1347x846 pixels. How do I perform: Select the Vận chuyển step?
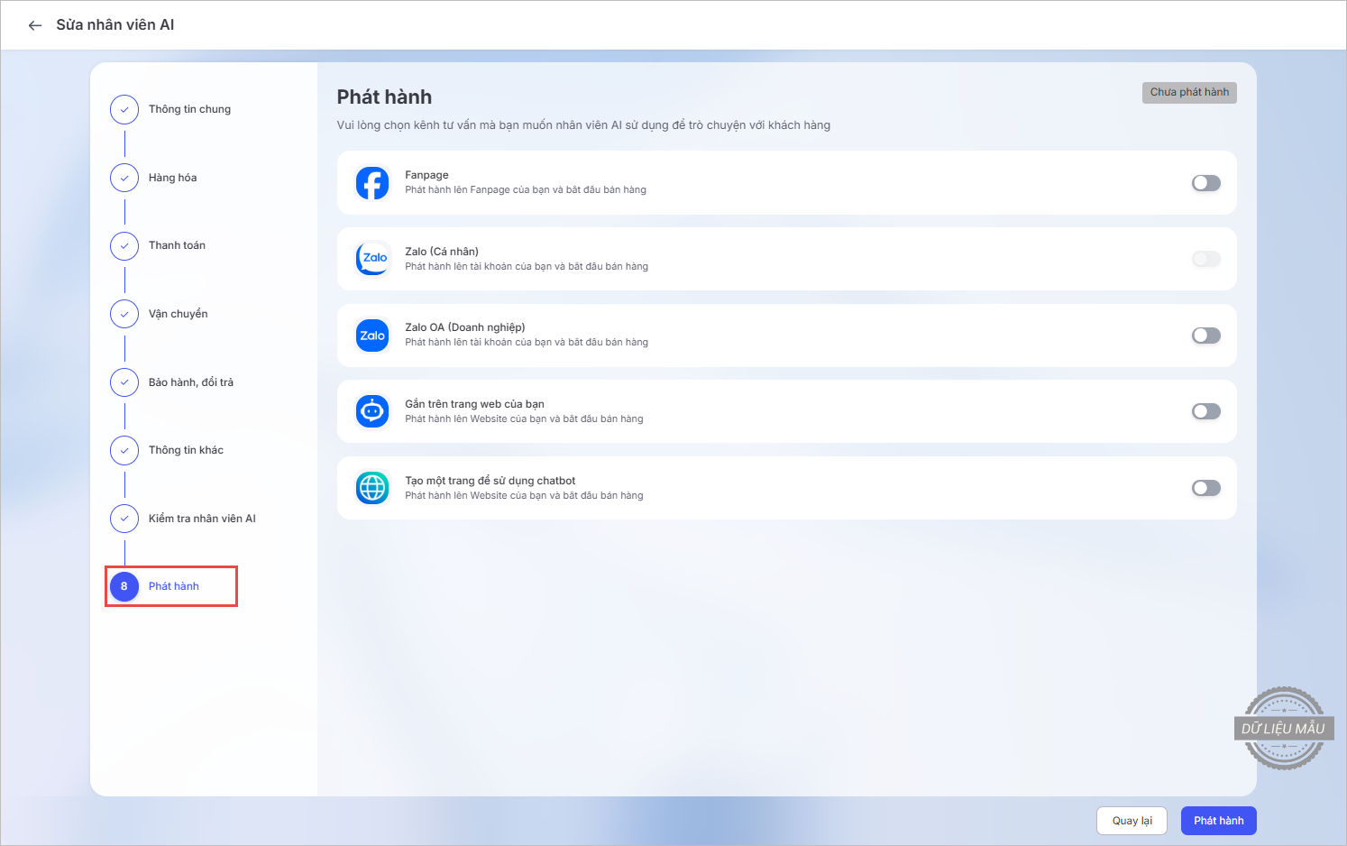coord(178,314)
